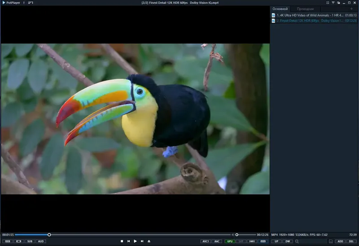Viewport: 359px width, 246px height.
Task: Click the playback seek bar
Action: pos(123,234)
